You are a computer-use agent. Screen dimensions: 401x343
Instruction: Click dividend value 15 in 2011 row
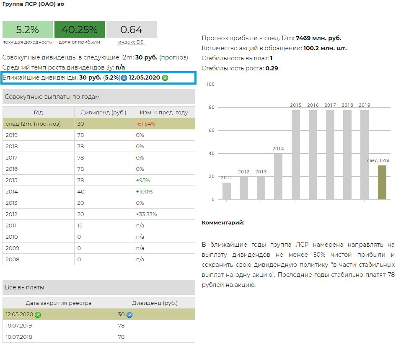[80, 225]
